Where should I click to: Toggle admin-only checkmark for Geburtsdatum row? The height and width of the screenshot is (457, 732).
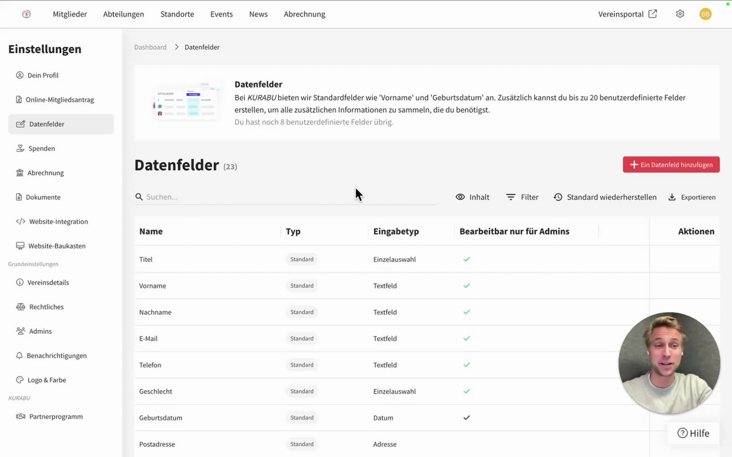467,418
